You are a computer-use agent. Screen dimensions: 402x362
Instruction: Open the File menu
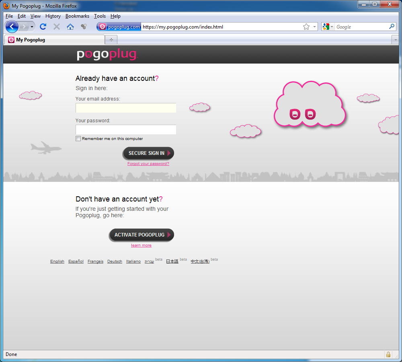click(9, 16)
